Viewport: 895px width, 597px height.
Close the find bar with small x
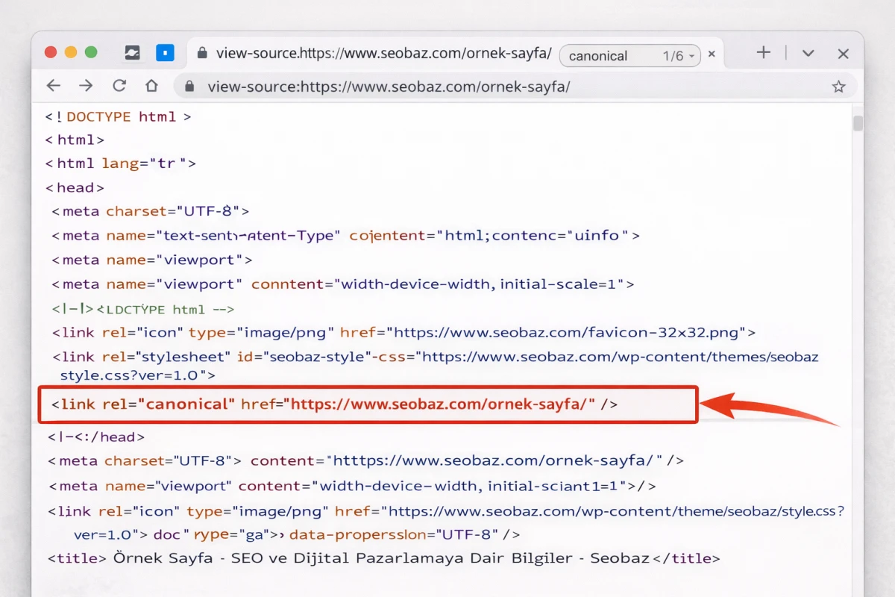point(712,54)
